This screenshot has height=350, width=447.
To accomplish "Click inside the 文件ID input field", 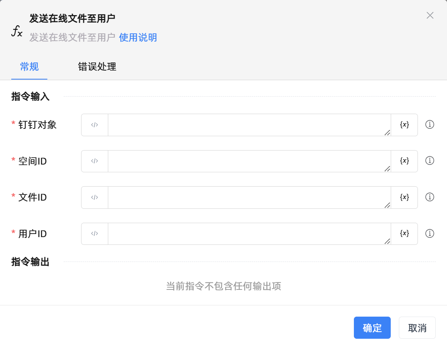I will click(x=249, y=197).
